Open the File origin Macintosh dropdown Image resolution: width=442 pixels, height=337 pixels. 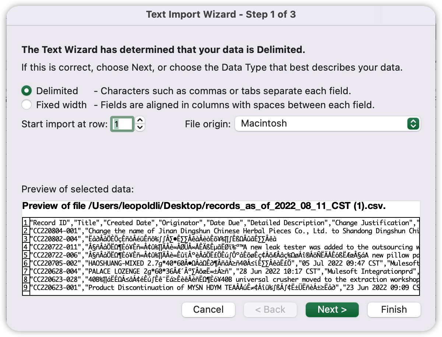[x=327, y=124]
